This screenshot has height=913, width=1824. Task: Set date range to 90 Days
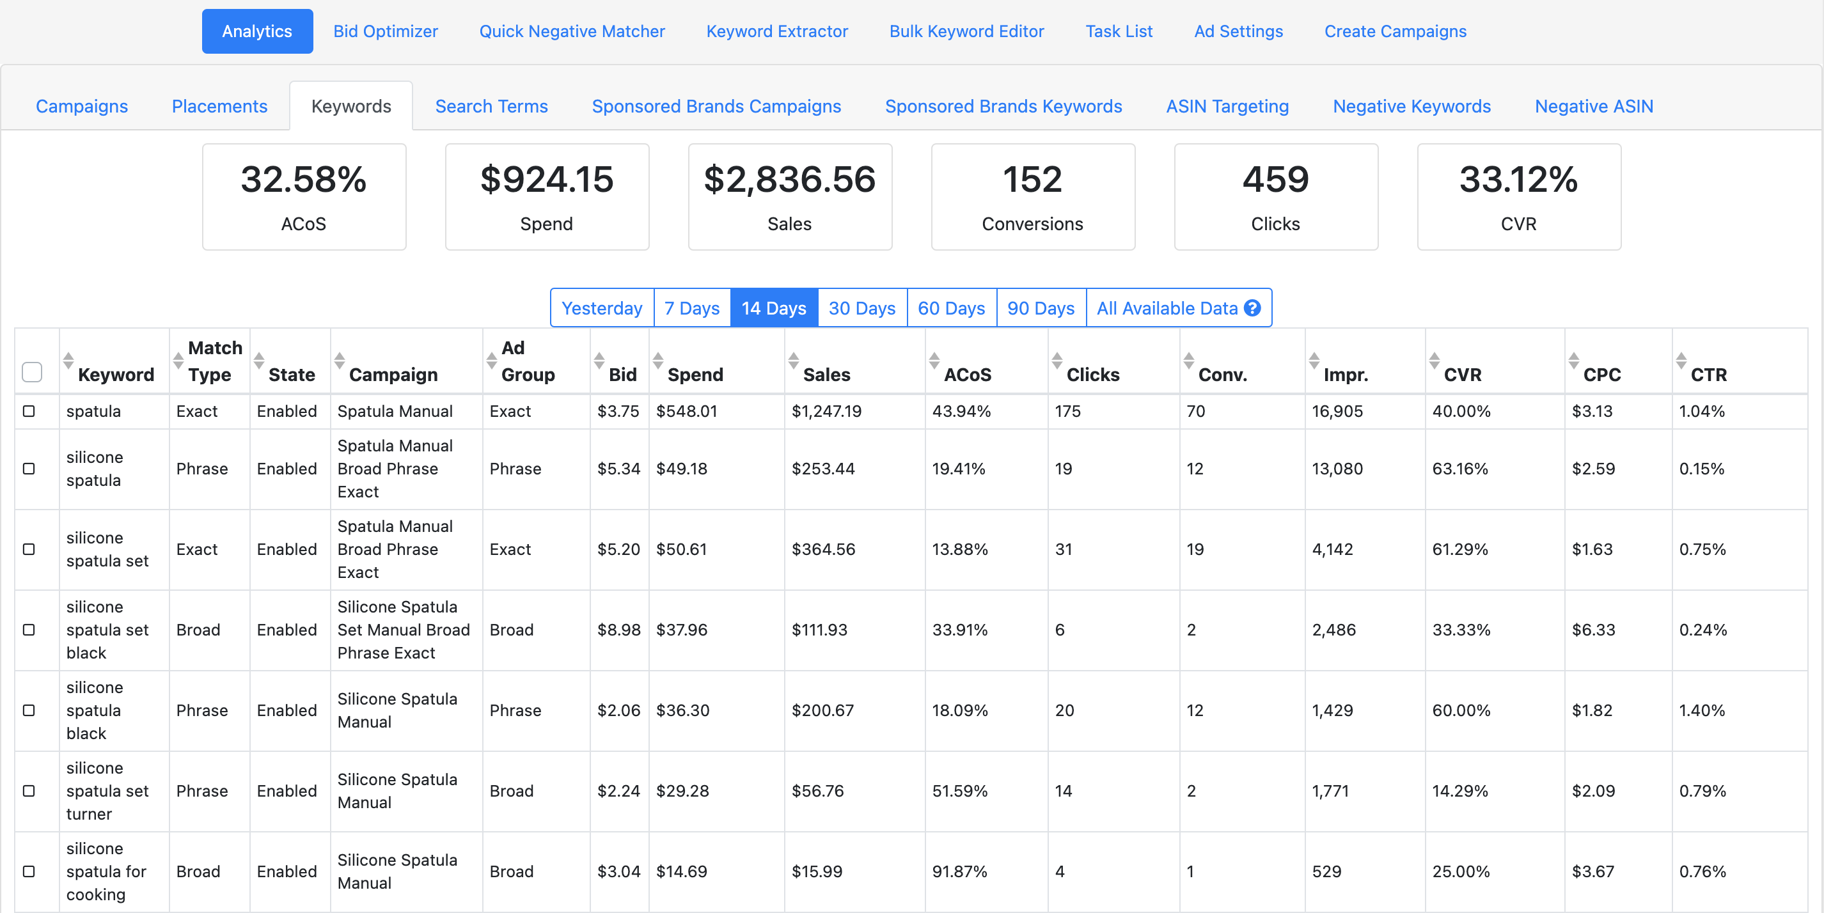(x=1041, y=308)
